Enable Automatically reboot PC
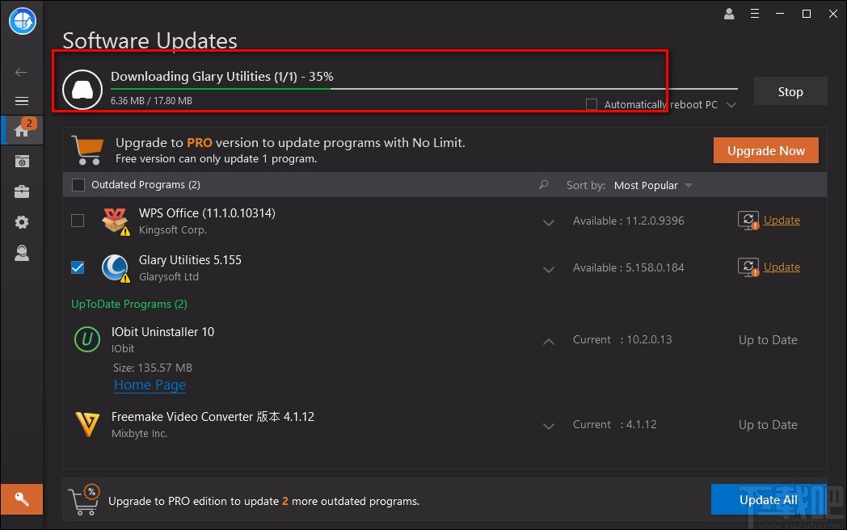This screenshot has width=847, height=530. point(592,104)
